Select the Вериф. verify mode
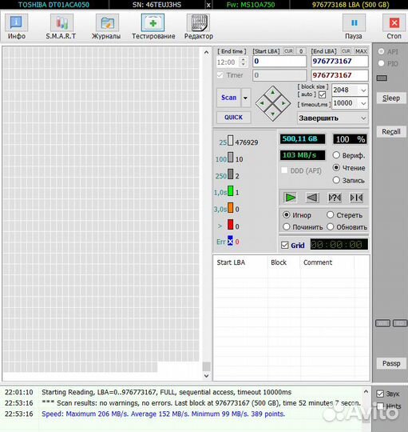408x432 pixels. pyautogui.click(x=336, y=155)
